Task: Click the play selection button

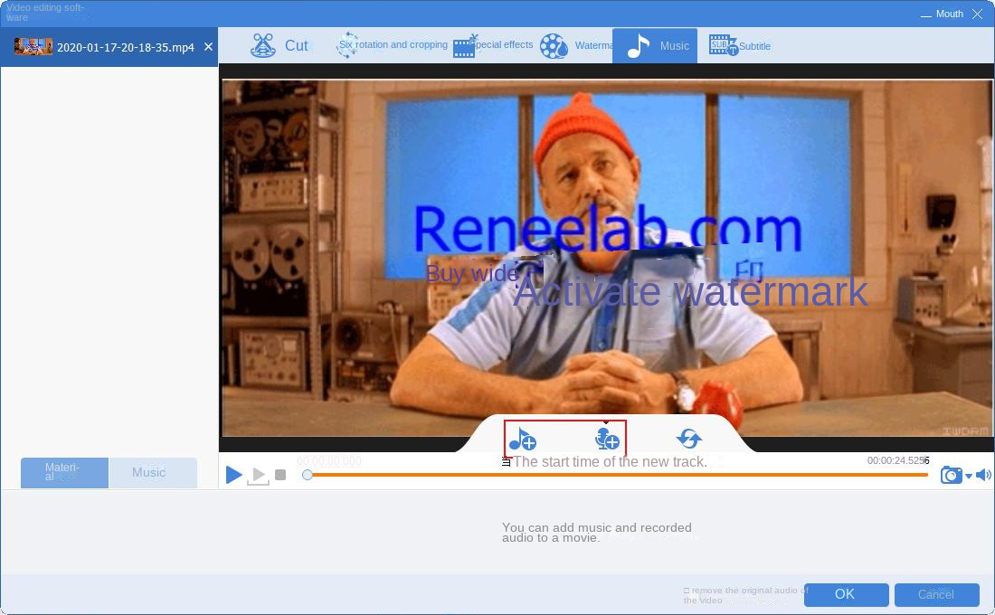Action: tap(258, 475)
